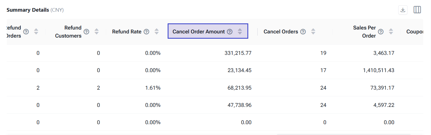Viewport: 431px width, 135px height.
Task: Click Cancel Order Amount help icon
Action: click(x=230, y=32)
